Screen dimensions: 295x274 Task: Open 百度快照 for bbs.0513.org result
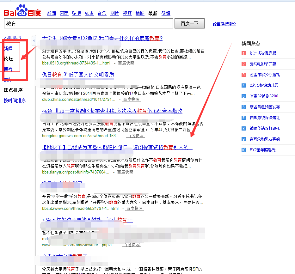coord(126,63)
